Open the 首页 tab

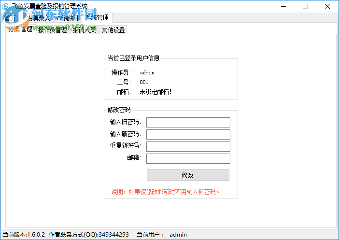click(x=10, y=18)
